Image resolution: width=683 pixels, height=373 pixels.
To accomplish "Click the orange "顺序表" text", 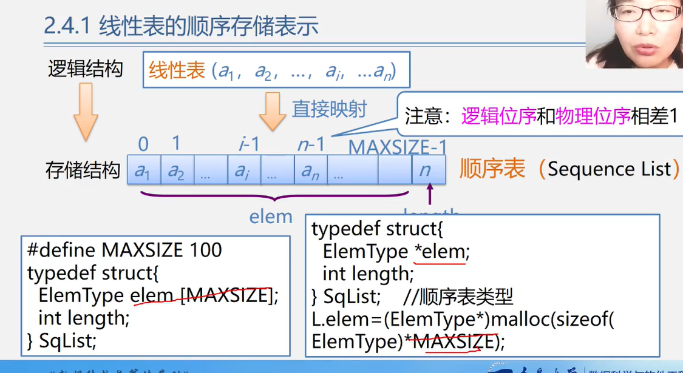I will [x=492, y=169].
